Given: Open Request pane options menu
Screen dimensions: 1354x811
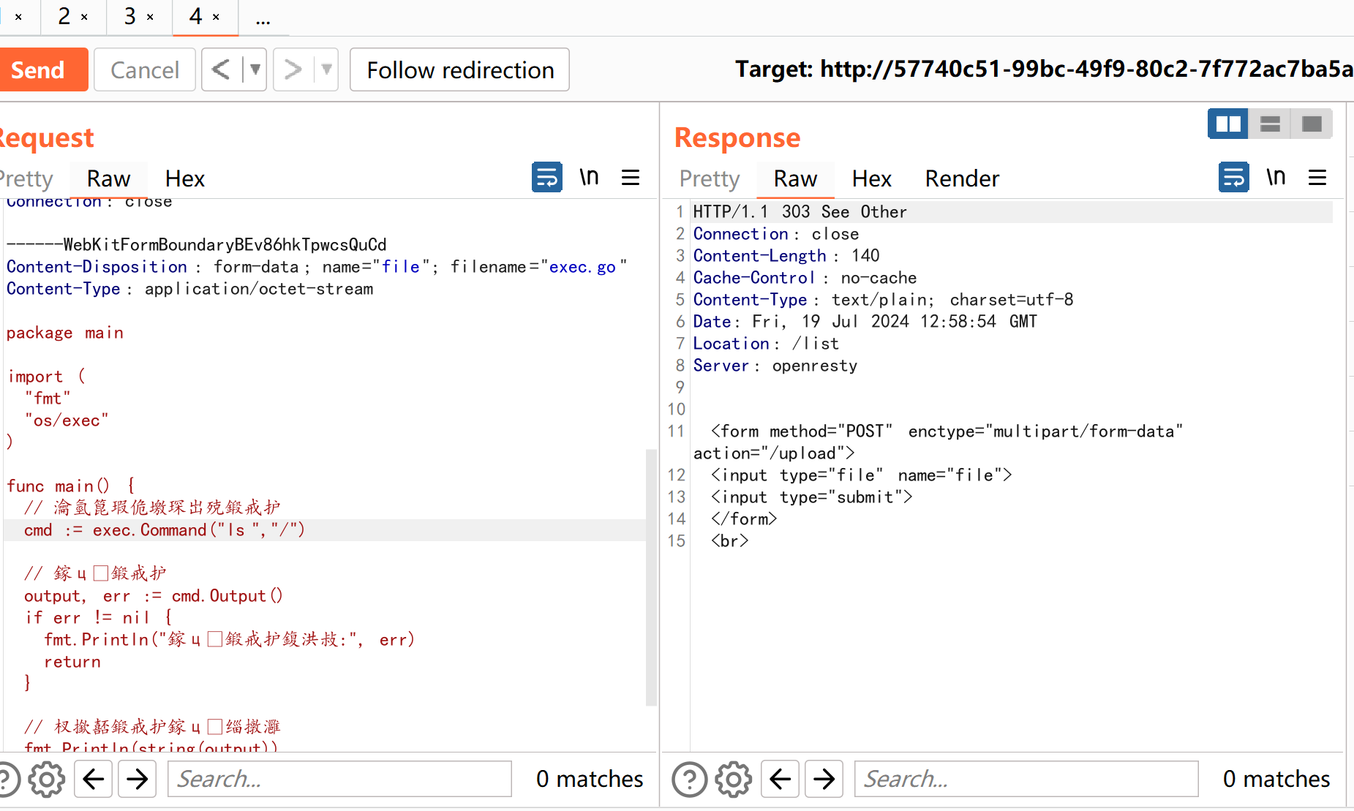Looking at the screenshot, I should point(631,177).
